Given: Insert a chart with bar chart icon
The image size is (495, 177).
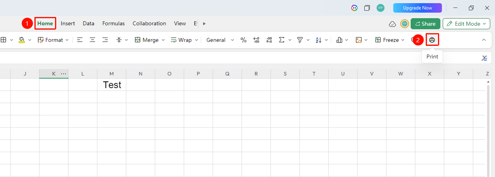Looking at the screenshot, I should pos(339,40).
